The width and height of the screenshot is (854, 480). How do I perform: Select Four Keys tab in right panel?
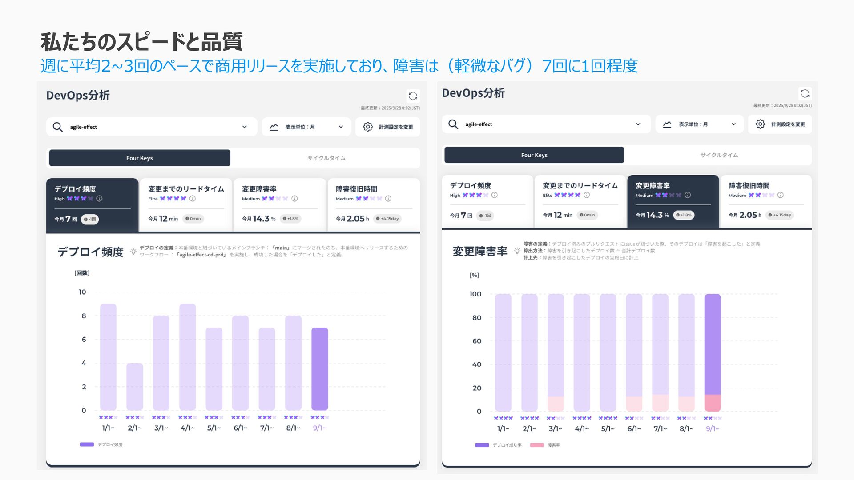534,155
